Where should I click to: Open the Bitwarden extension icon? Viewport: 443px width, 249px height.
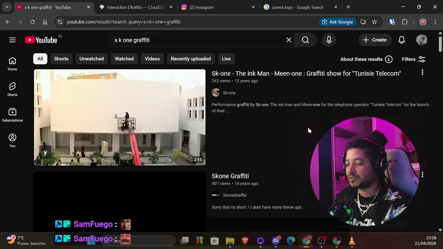[392, 22]
